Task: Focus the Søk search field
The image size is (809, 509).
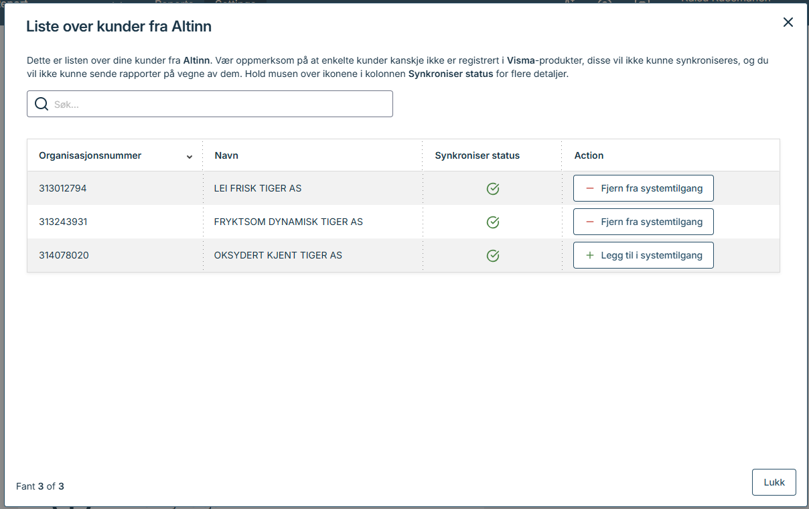Action: [x=221, y=104]
